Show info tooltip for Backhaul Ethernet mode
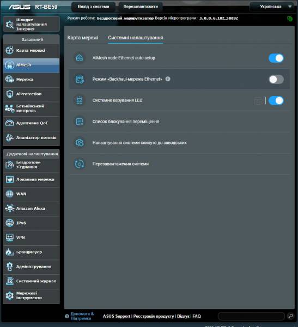 (x=168, y=79)
